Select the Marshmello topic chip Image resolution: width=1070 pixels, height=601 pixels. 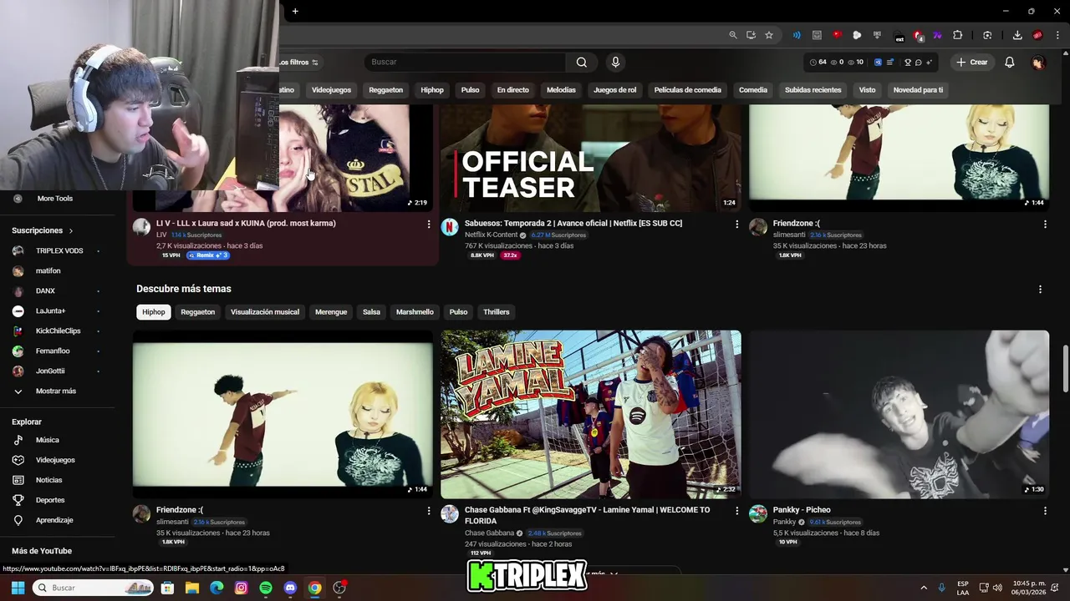[415, 312]
